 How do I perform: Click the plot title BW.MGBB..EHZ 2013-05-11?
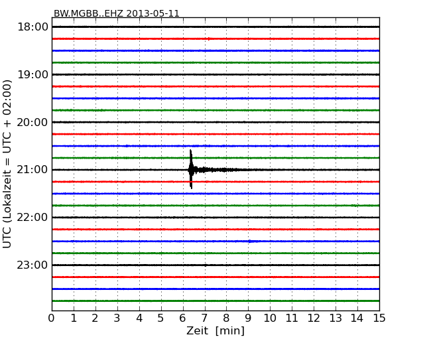[x=116, y=13]
